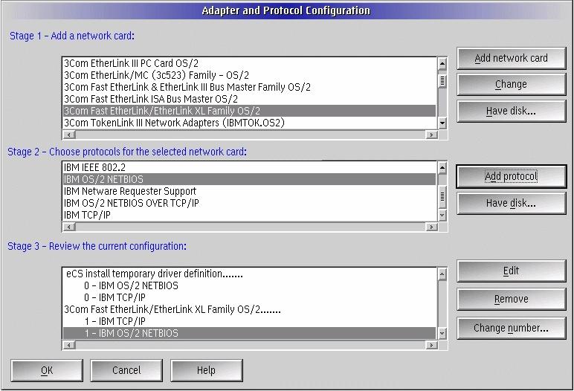Open Have disk for protocols
Viewport: 574px width, 391px height.
click(511, 203)
